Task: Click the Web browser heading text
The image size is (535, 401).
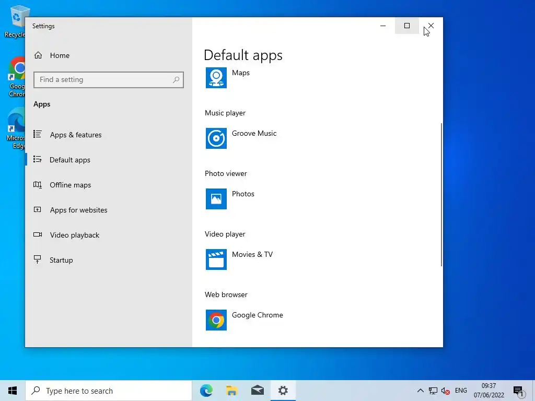Action: click(x=226, y=294)
